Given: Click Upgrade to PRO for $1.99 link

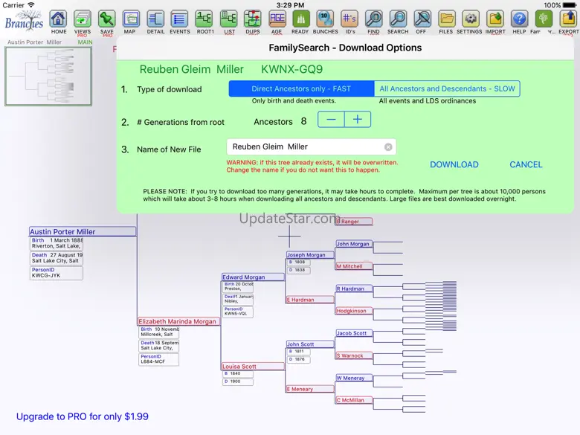Looking at the screenshot, I should tap(83, 416).
